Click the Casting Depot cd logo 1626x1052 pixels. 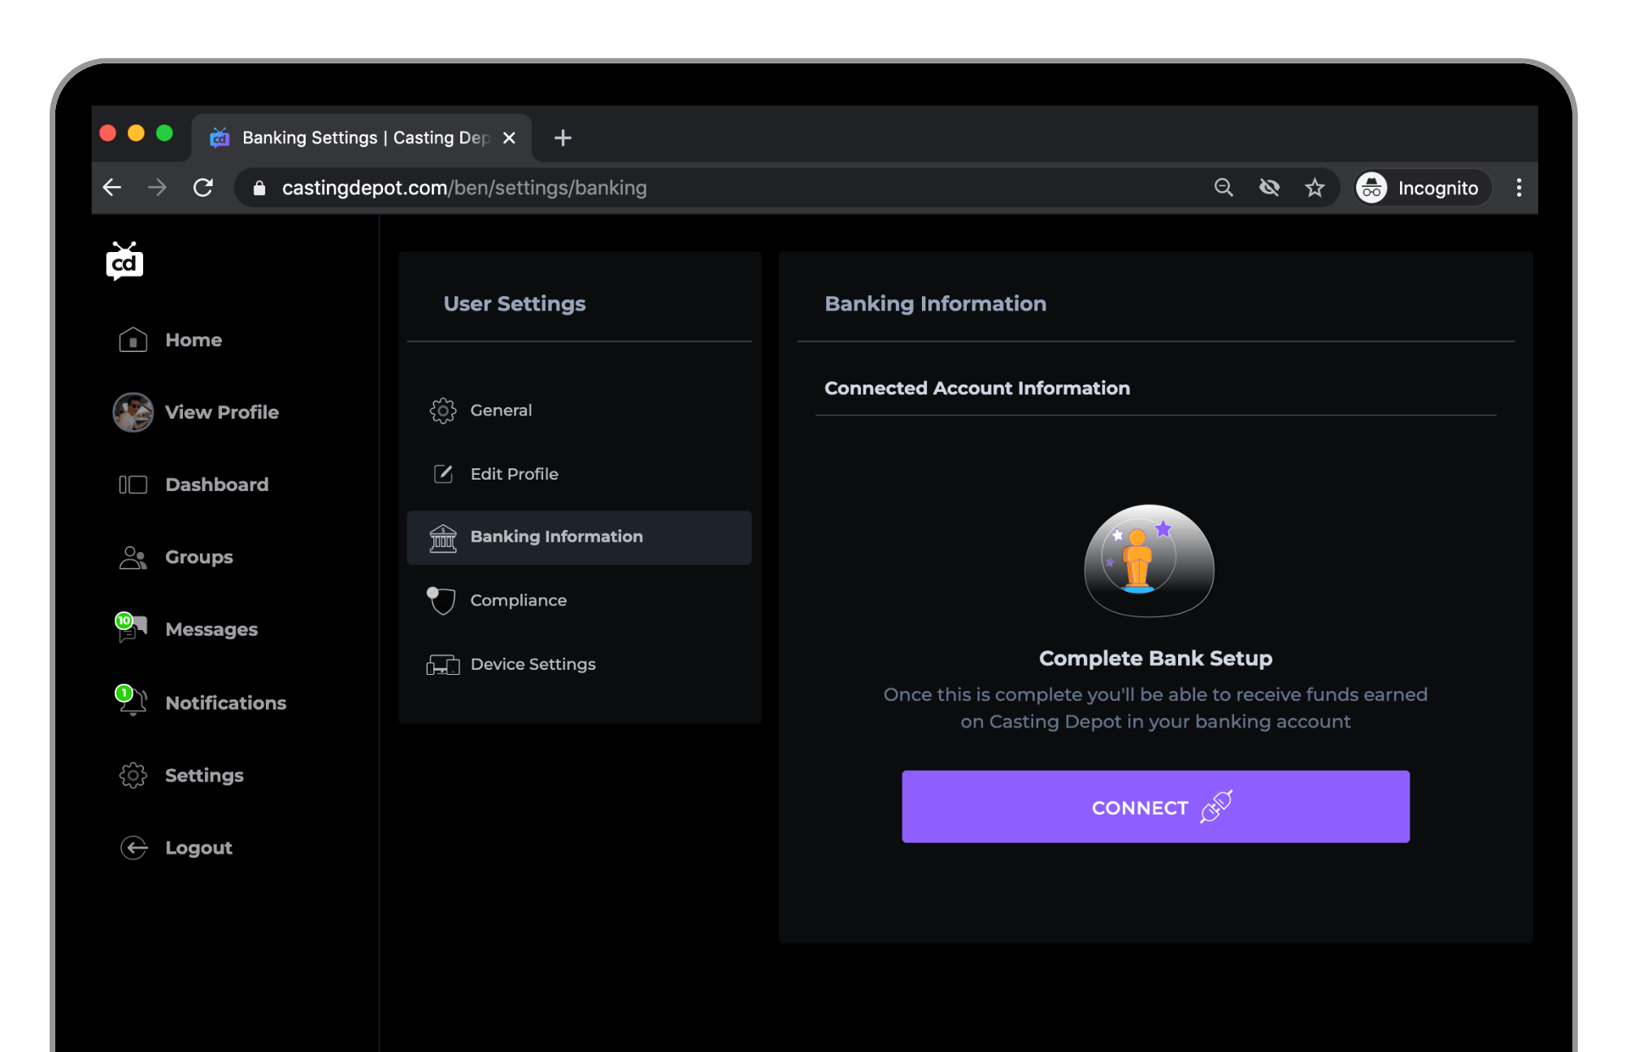124,261
